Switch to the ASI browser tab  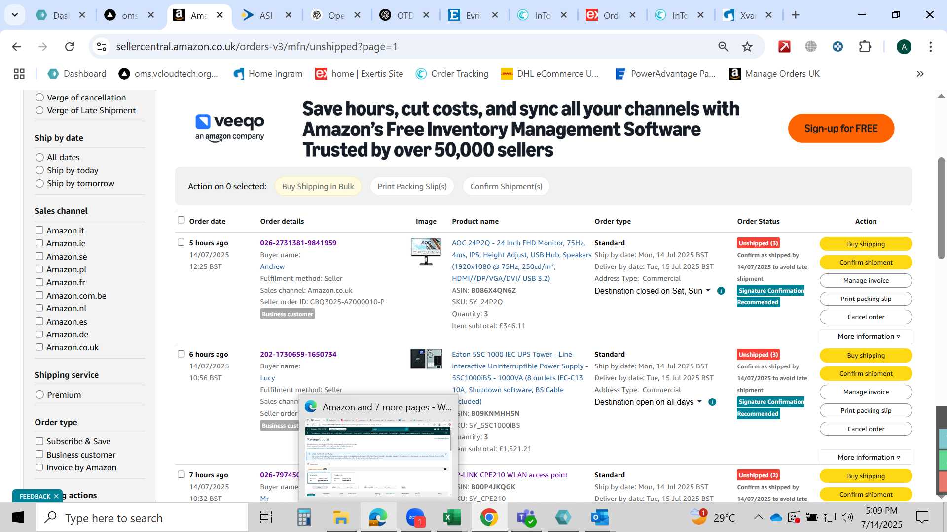[x=266, y=15]
